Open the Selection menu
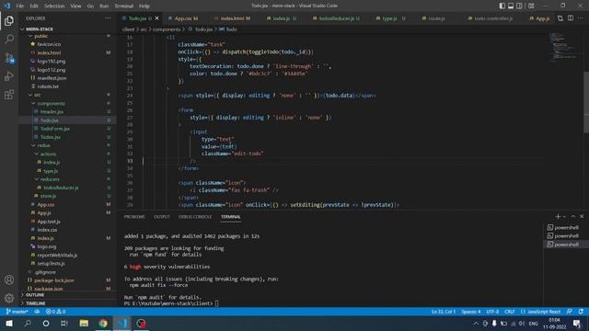The image size is (589, 331). click(54, 6)
